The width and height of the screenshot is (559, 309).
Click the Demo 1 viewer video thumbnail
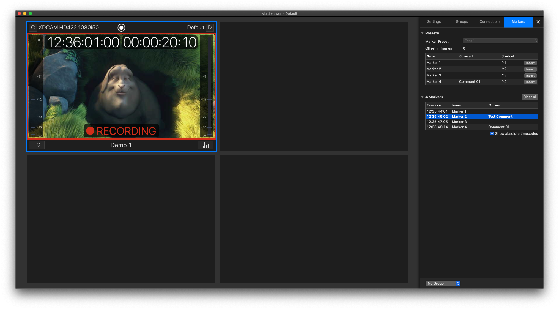(x=121, y=86)
